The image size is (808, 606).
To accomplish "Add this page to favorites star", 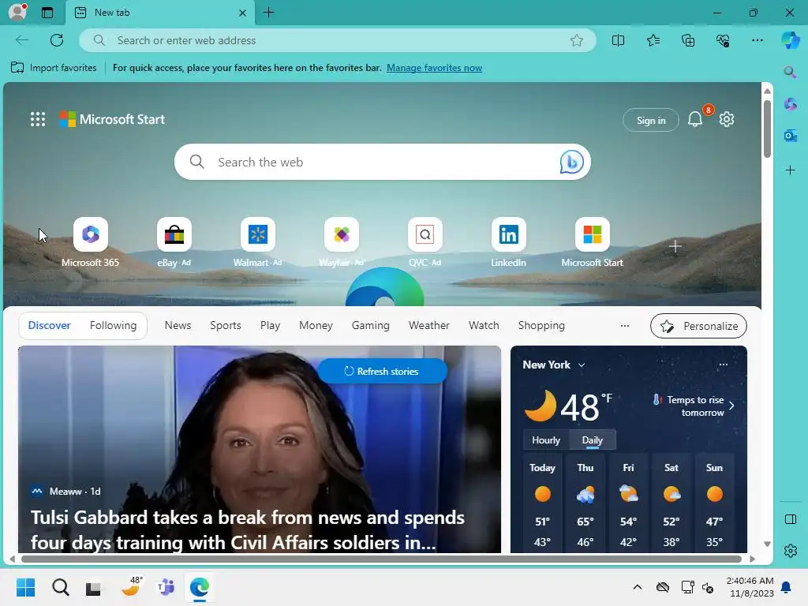I will pyautogui.click(x=577, y=40).
